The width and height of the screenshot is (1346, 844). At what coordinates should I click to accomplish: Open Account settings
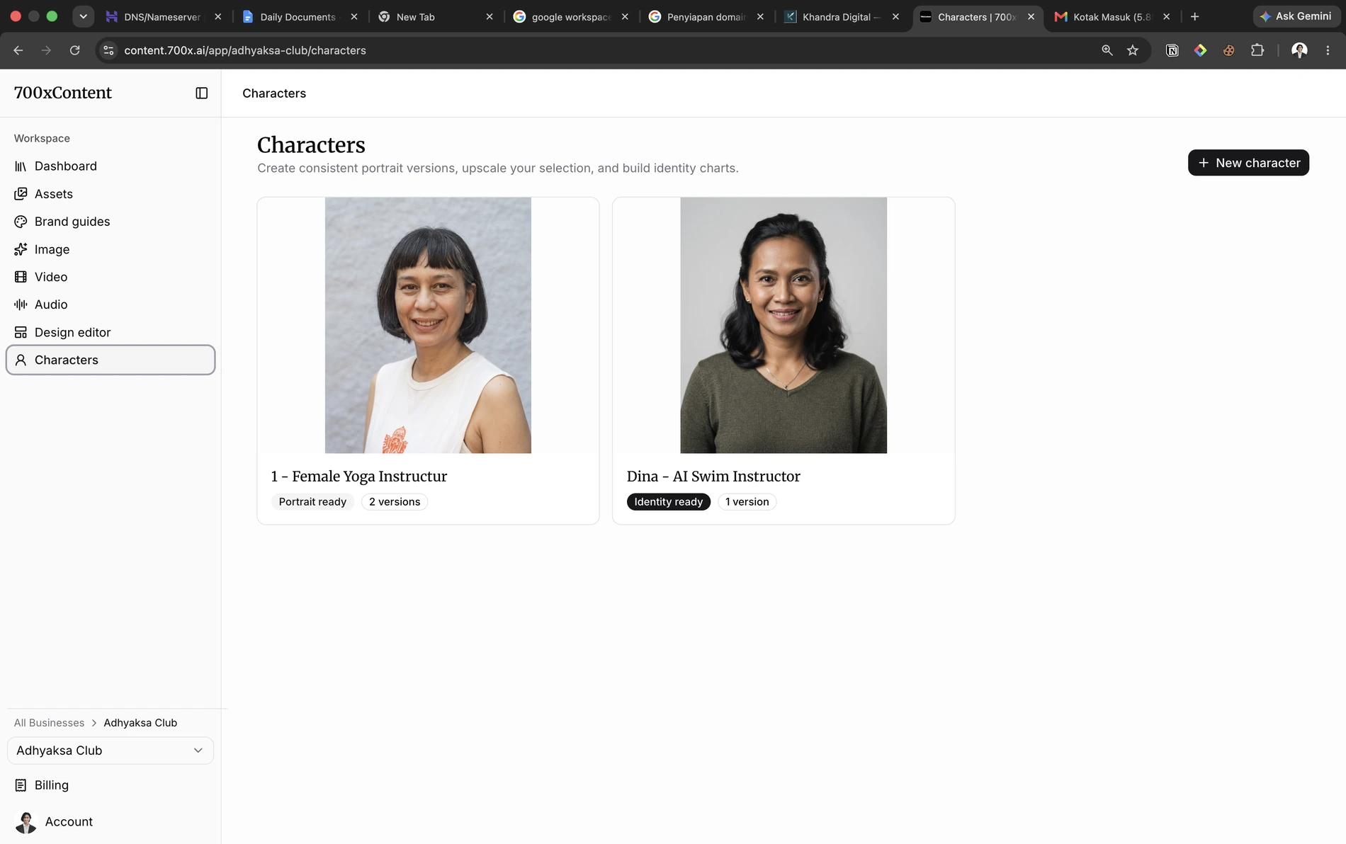click(111, 821)
